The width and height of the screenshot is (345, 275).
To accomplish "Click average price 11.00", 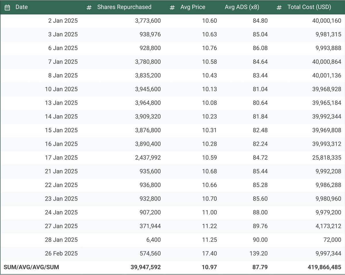I will pos(210,212).
